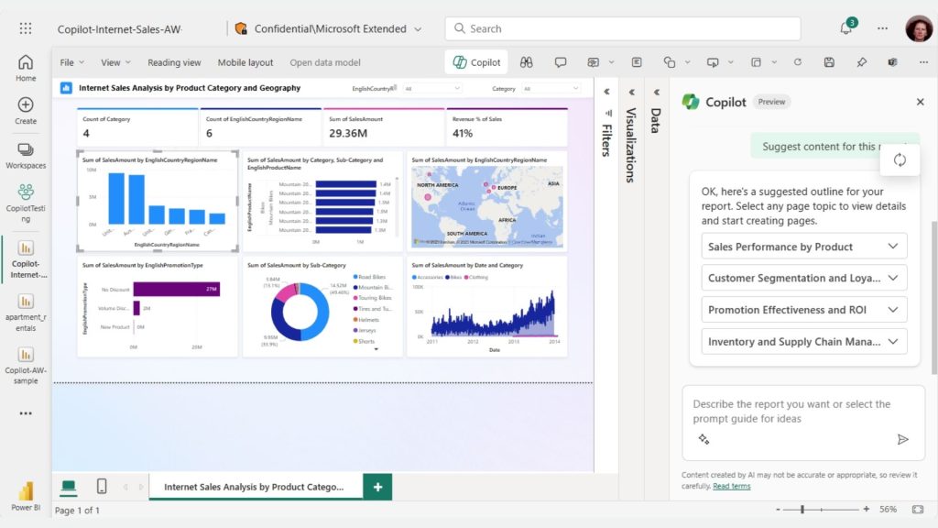Viewport: 938px width, 528px height.
Task: Click the save disk icon
Action: [x=829, y=62]
